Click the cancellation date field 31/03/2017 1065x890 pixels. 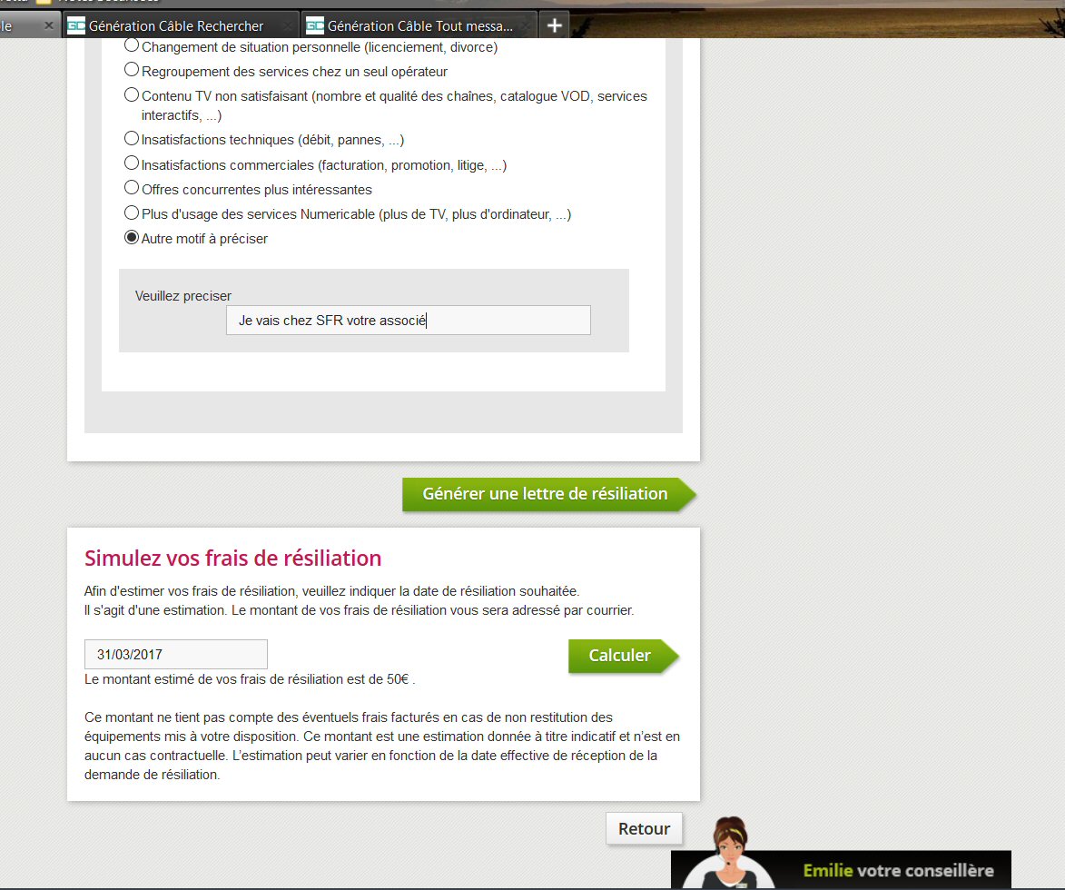click(x=175, y=654)
